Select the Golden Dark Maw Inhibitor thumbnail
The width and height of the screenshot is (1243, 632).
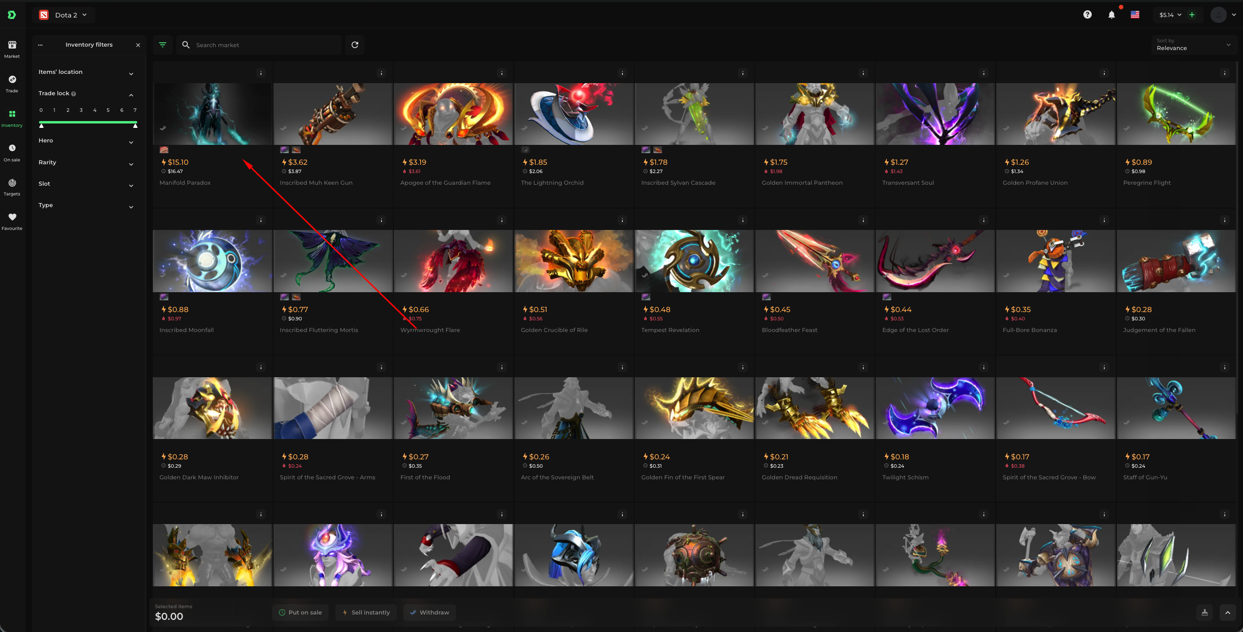coord(212,408)
